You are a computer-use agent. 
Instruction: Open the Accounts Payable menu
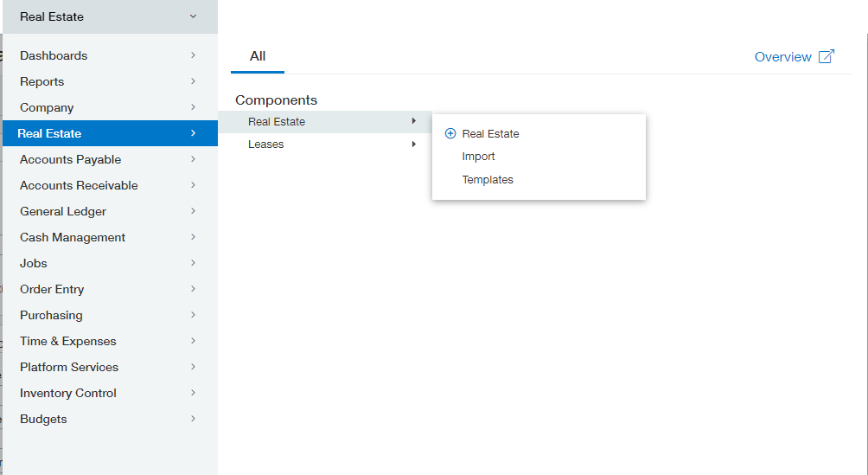tap(110, 159)
